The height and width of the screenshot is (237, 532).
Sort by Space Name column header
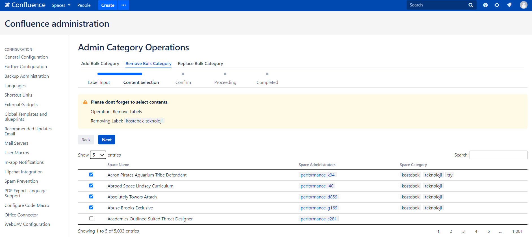(x=118, y=165)
